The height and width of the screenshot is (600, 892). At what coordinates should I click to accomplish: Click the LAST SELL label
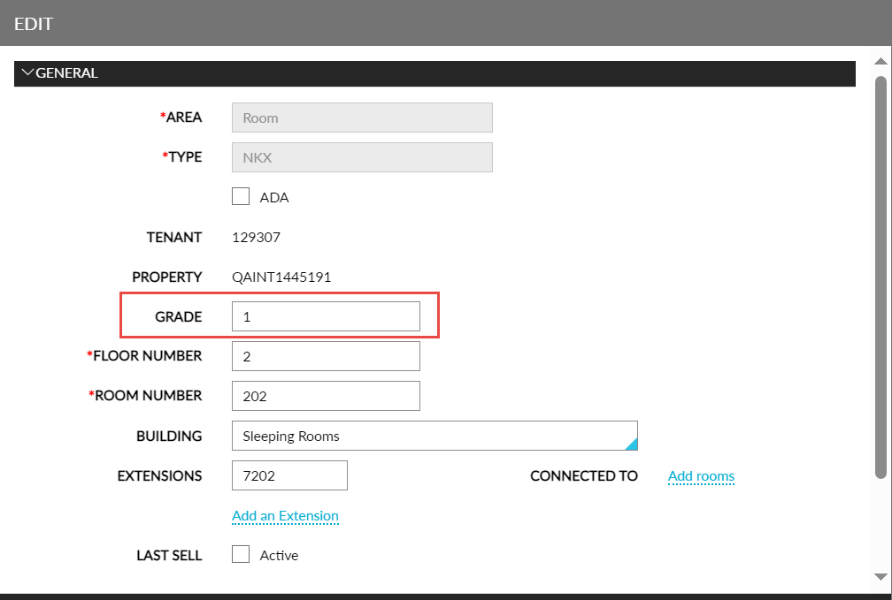[x=169, y=555]
